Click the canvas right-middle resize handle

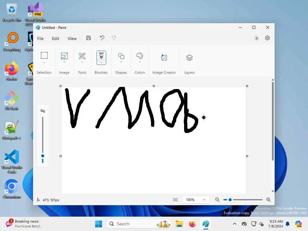247,156
